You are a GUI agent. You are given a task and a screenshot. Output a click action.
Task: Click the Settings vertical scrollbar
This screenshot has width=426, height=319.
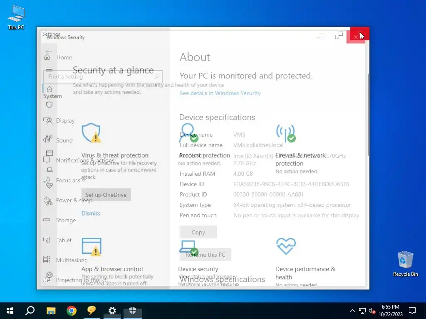[x=368, y=115]
